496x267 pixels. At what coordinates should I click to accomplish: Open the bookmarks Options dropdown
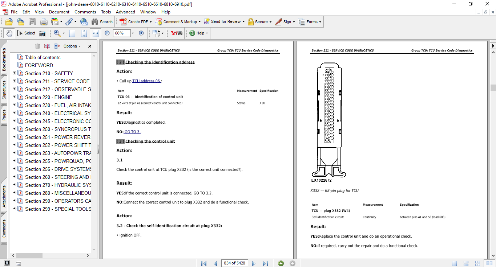tap(72, 46)
